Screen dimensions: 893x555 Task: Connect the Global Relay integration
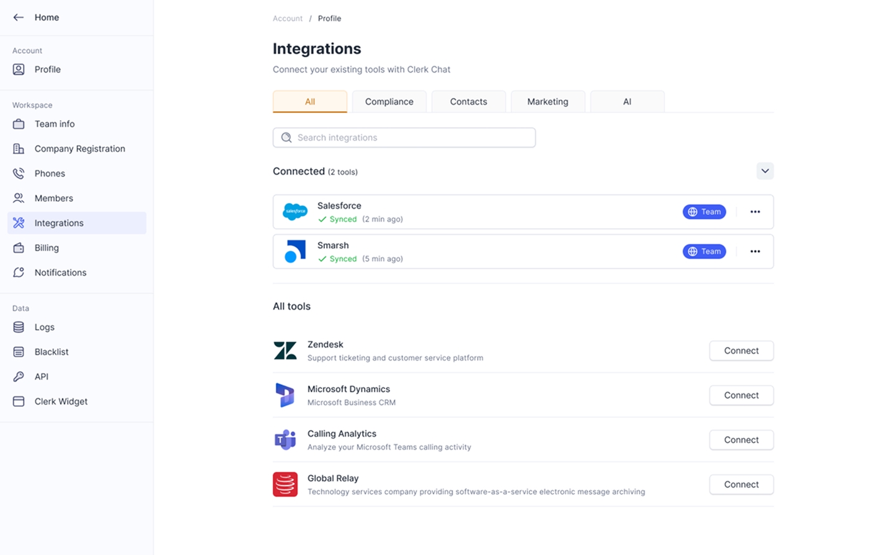tap(741, 484)
